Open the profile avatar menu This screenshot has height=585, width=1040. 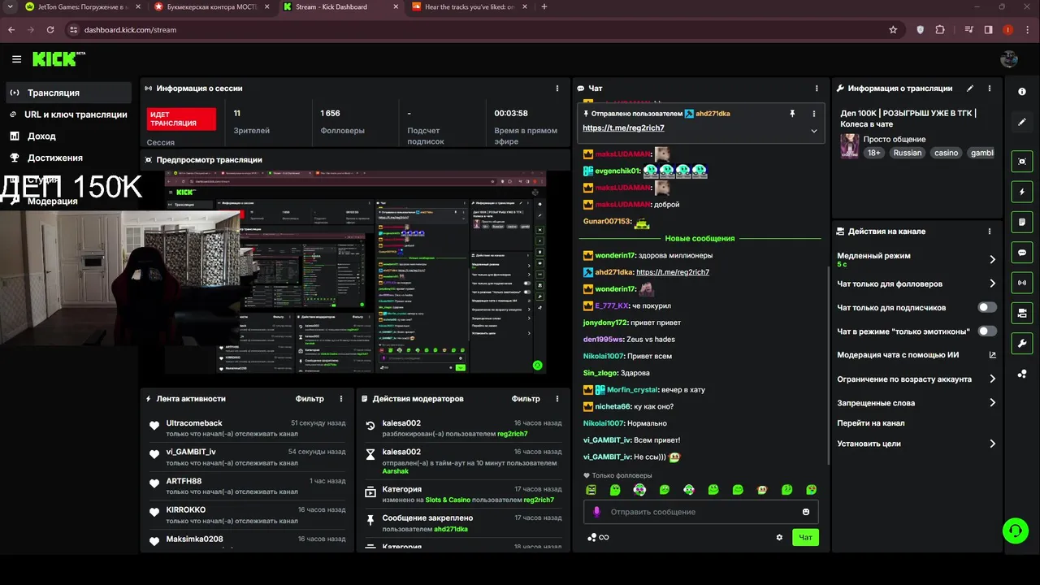point(1008,58)
